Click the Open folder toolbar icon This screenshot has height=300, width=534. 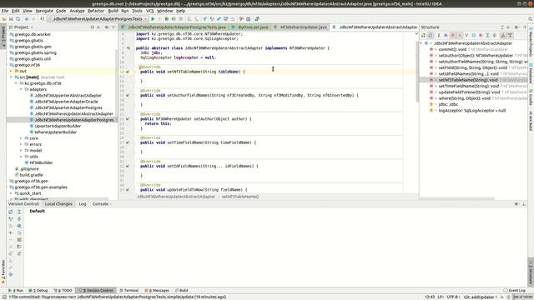point(4,19)
